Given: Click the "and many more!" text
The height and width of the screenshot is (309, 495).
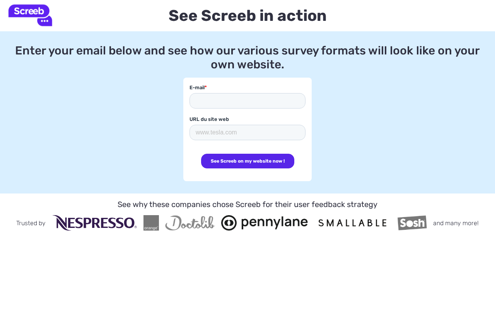Looking at the screenshot, I should tap(456, 223).
